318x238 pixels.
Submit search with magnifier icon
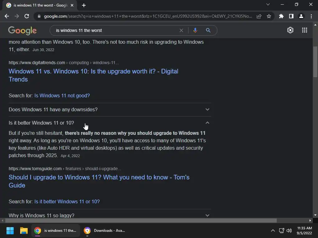point(208,30)
